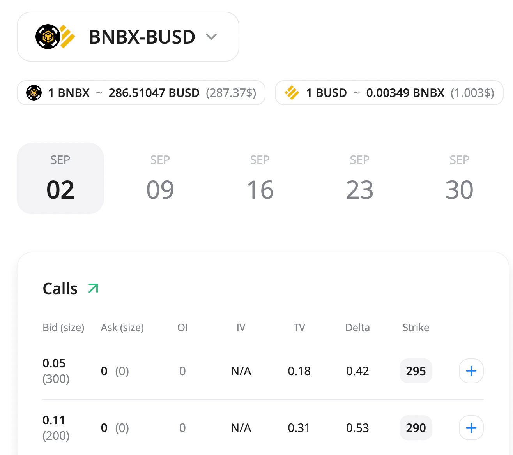Click the BNBX token logo in the pair selector
513x455 pixels.
pyautogui.click(x=48, y=37)
